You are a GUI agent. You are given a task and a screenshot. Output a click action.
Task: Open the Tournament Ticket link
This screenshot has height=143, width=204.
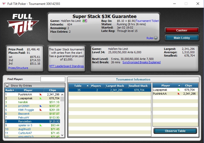pos(147,21)
